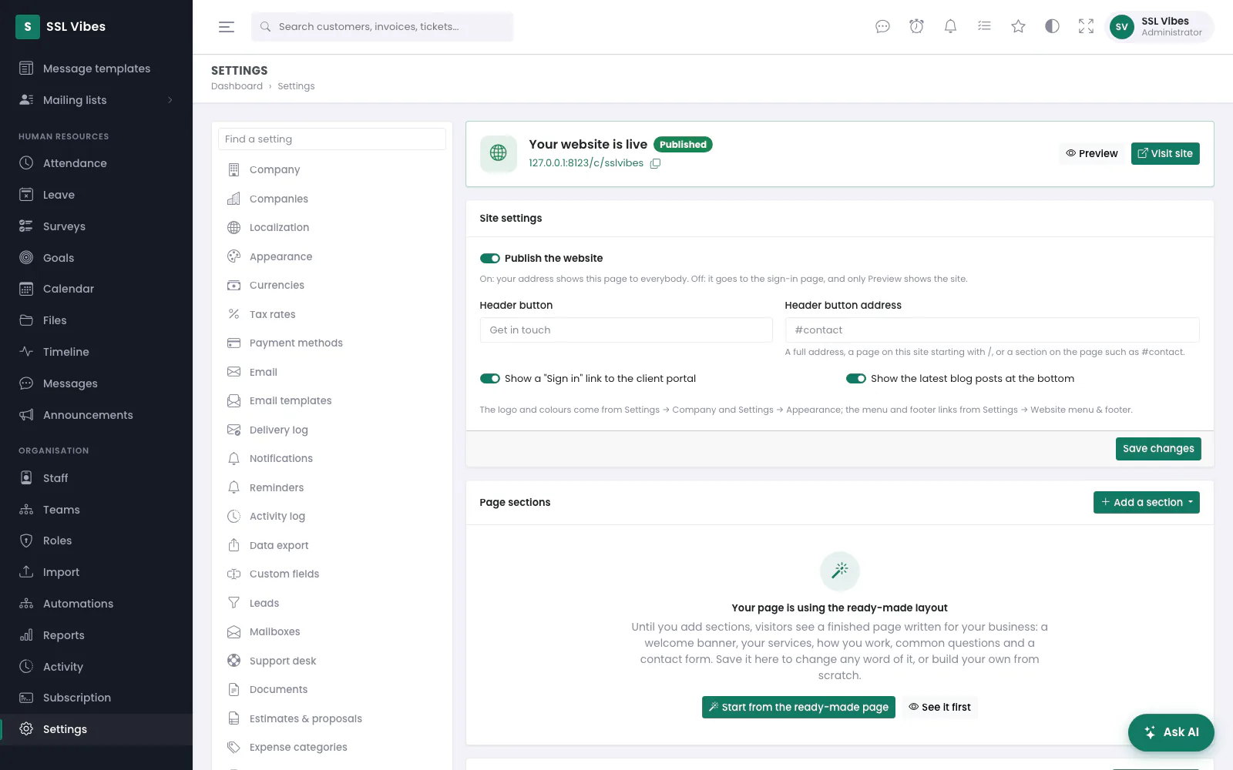Click the globe icon beside Your website is live
1233x770 pixels.
(x=499, y=153)
